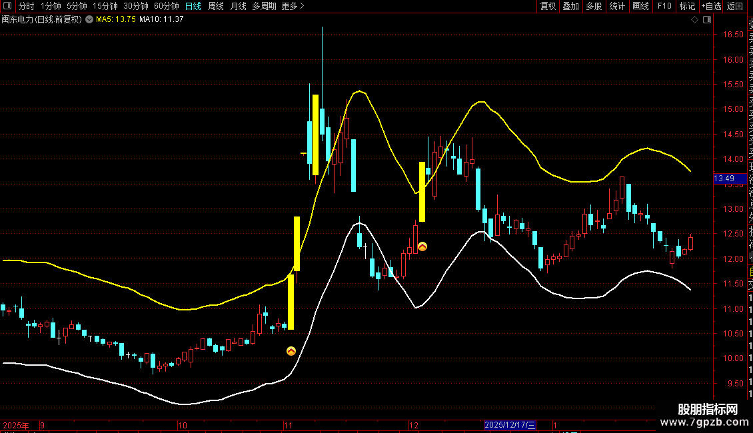This screenshot has width=753, height=433.
Task: Click the month 10 marker on time axis
Action: tap(182, 425)
